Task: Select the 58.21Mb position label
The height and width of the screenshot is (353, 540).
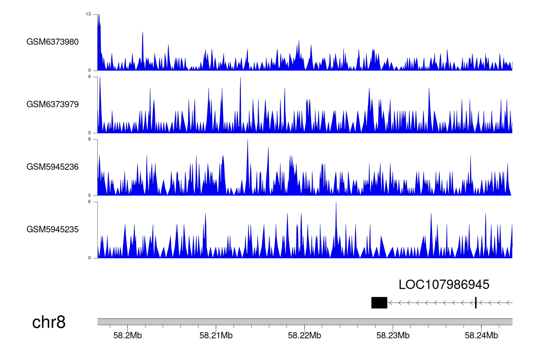Action: (x=216, y=336)
